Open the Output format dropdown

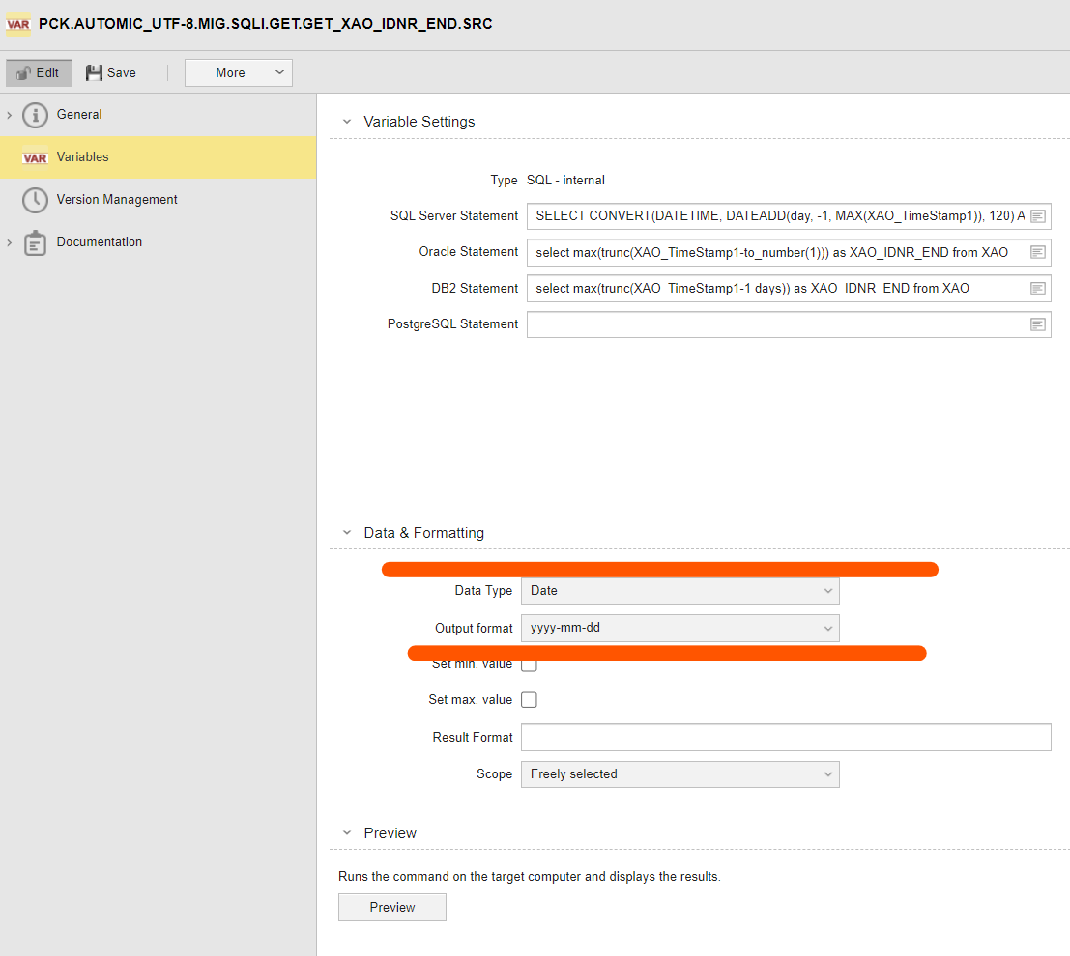coord(680,629)
